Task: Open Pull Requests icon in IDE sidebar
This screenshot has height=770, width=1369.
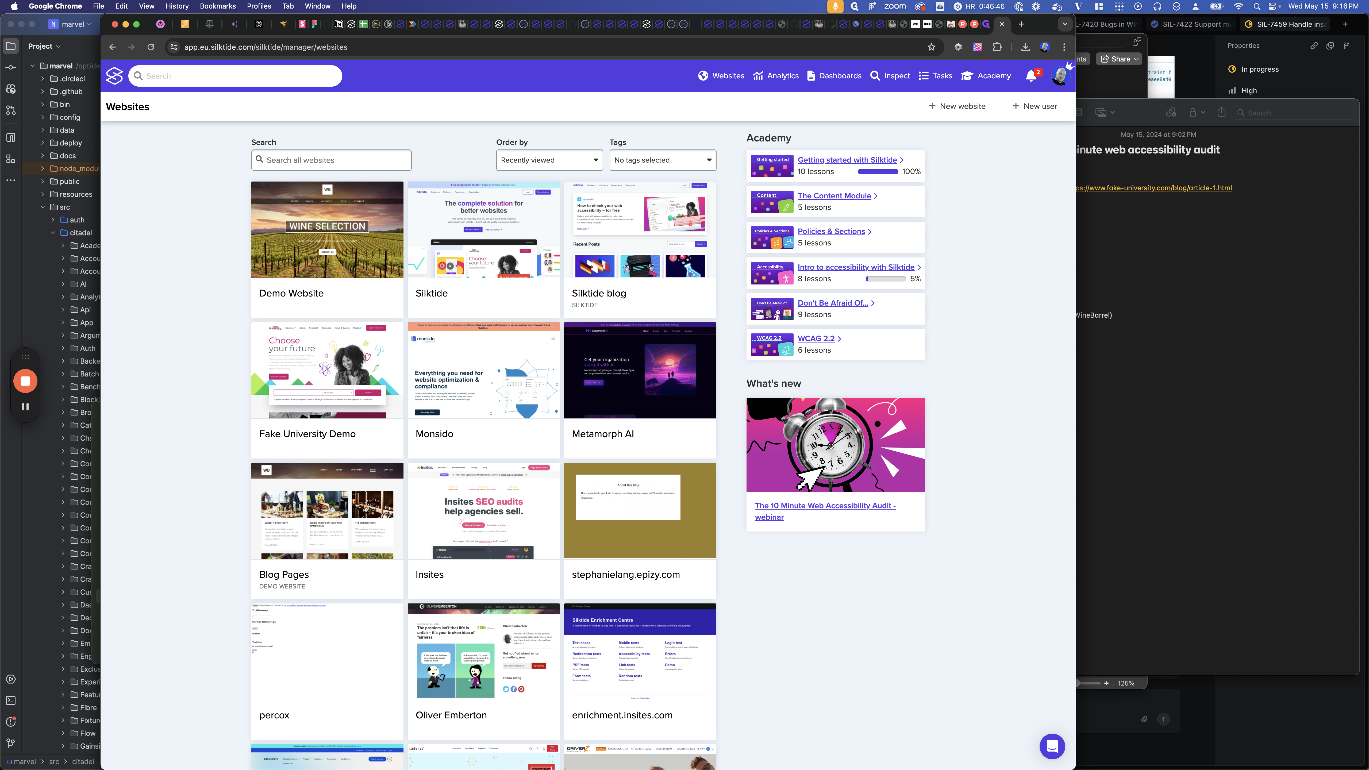Action: [x=11, y=110]
